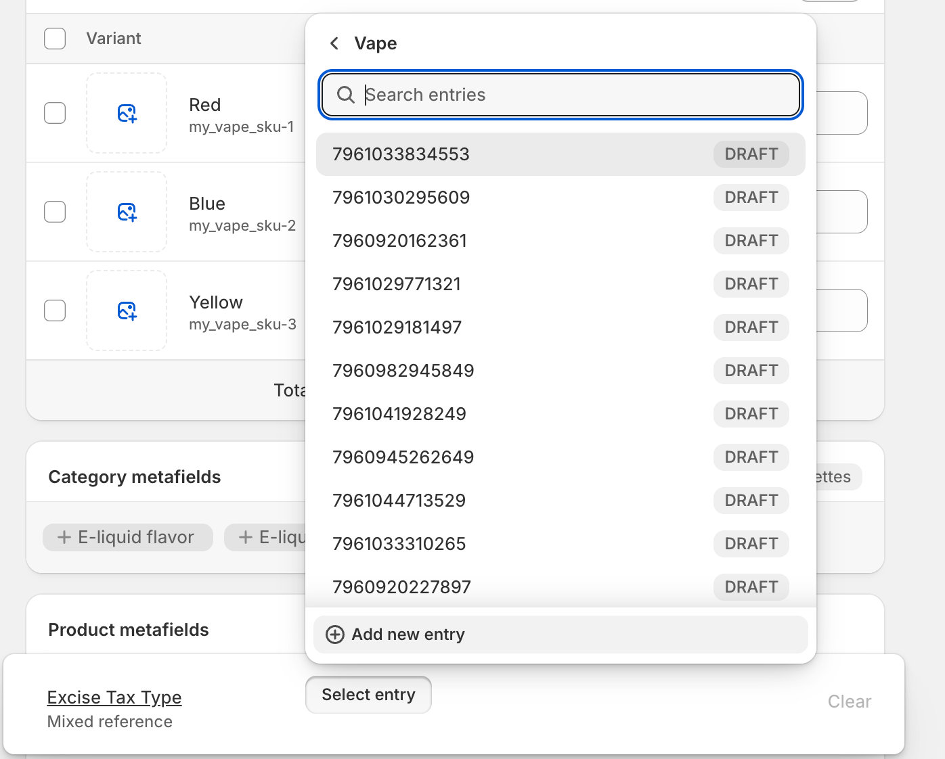Open the Excise Tax Type link
This screenshot has width=945, height=759.
tap(114, 697)
